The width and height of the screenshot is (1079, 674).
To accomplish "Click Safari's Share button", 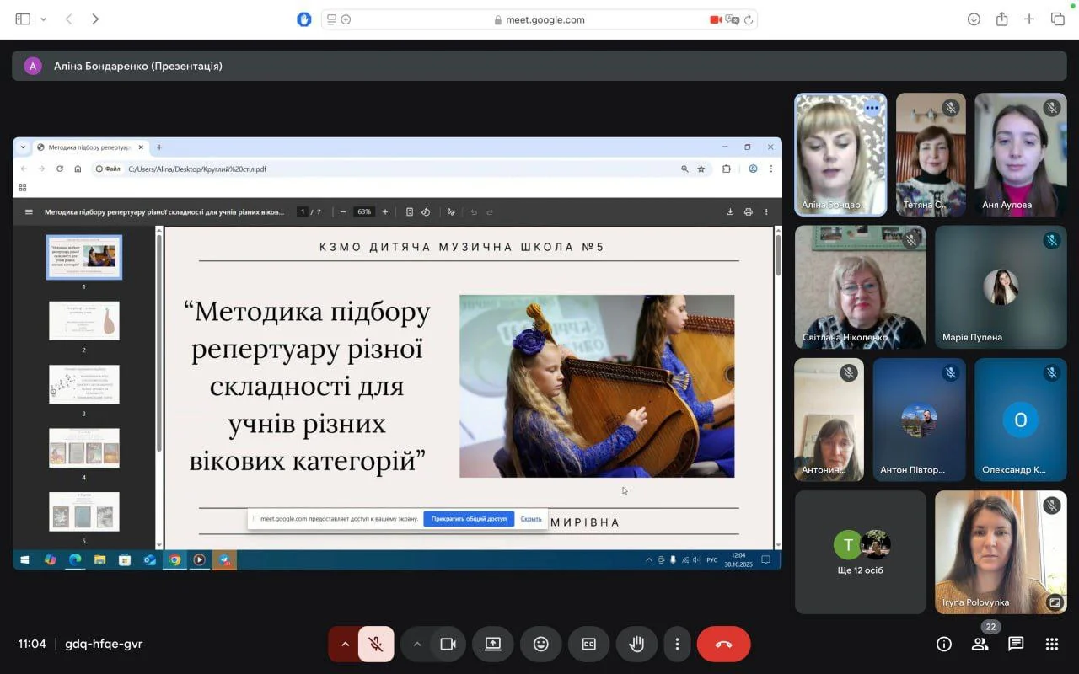I will click(x=1001, y=19).
